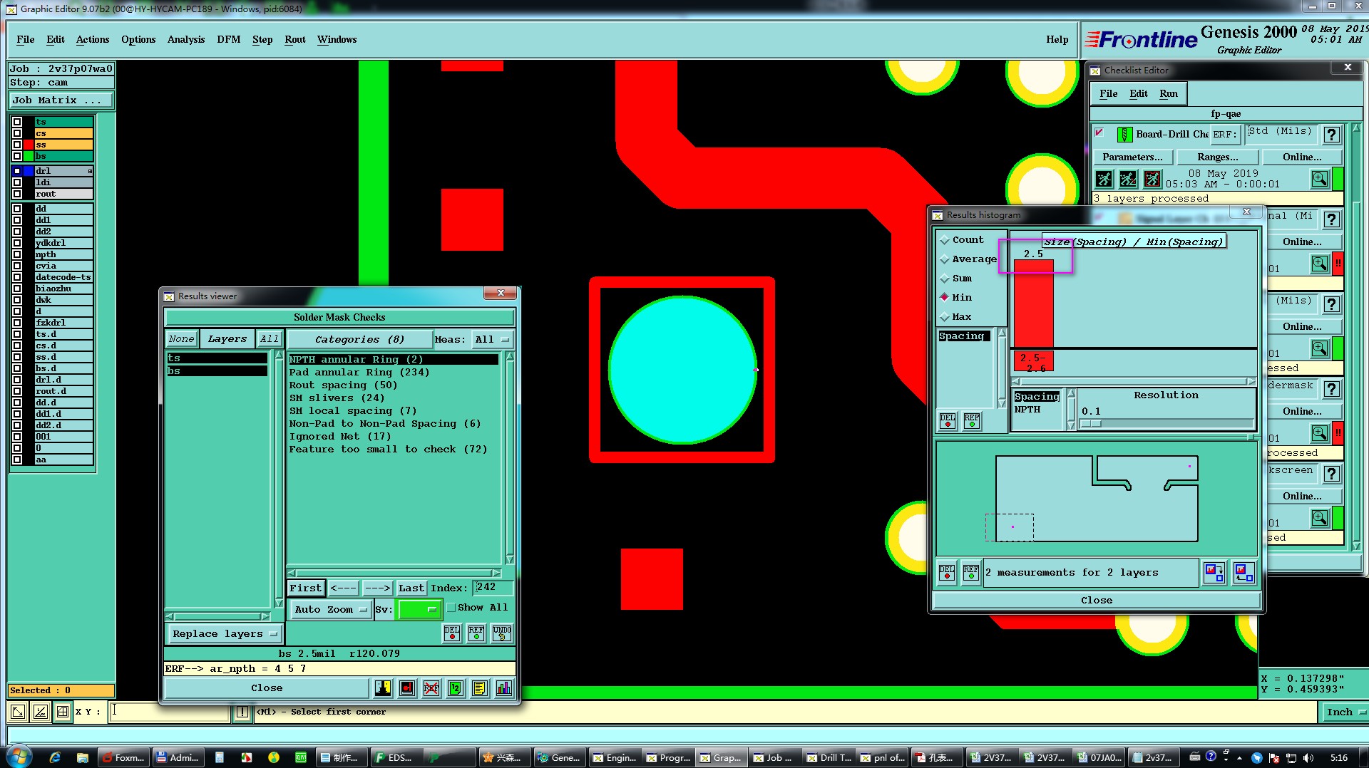Image resolution: width=1369 pixels, height=768 pixels.
Task: Click the second icon left of X Y field
Action: 41,711
